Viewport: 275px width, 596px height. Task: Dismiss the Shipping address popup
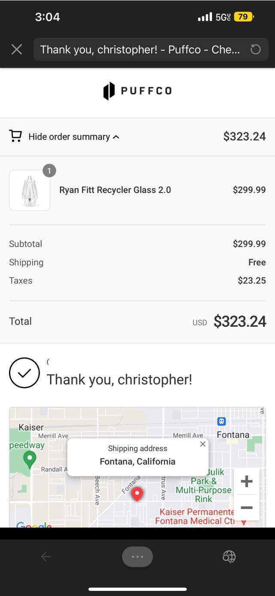pyautogui.click(x=203, y=444)
